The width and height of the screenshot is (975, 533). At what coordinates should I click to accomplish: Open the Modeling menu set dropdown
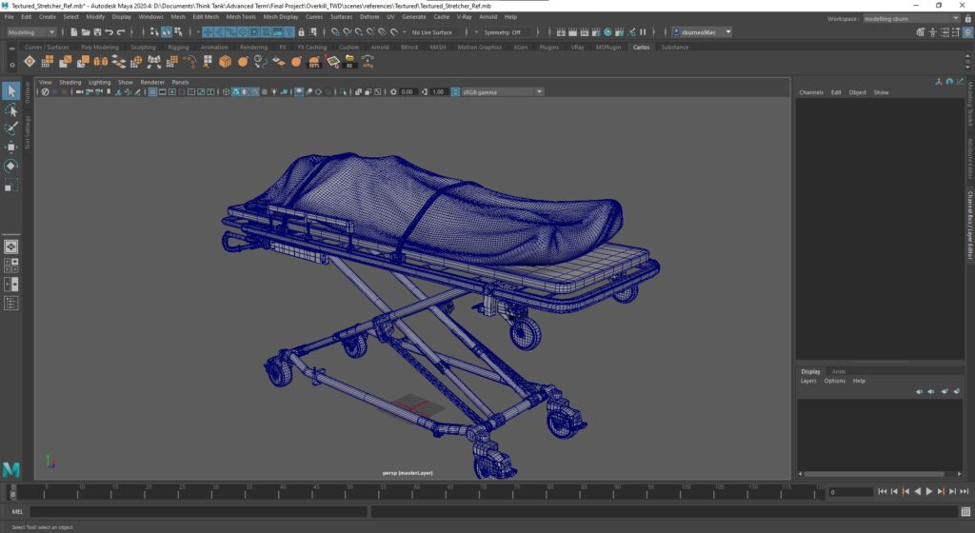point(31,32)
